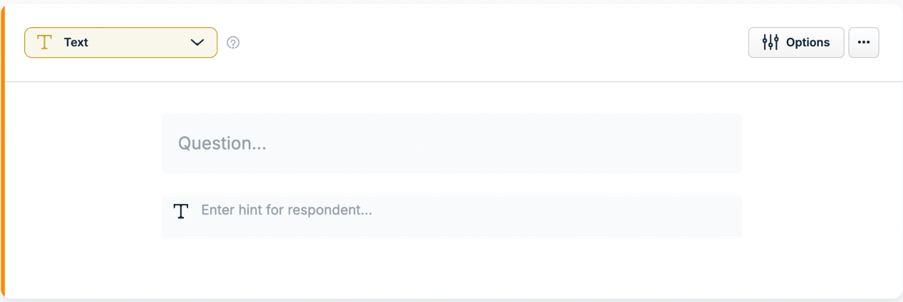This screenshot has height=302, width=903.
Task: Open the Text question type dropdown
Action: (x=121, y=43)
